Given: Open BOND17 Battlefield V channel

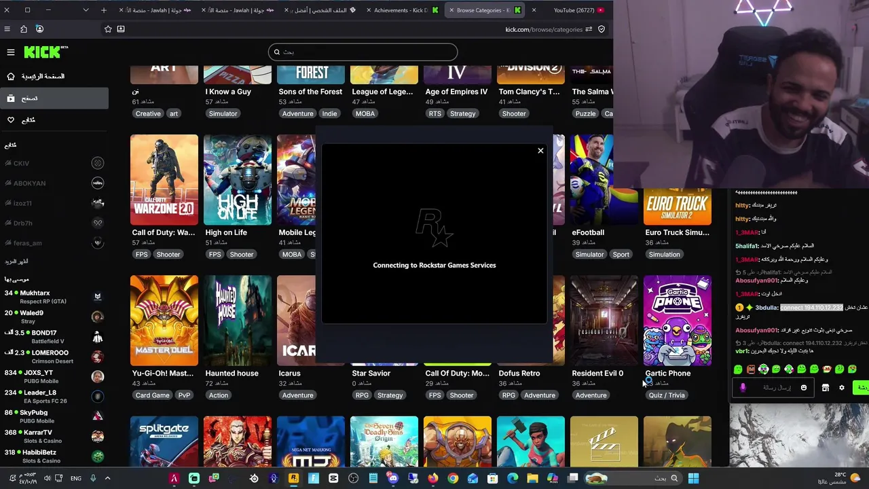Looking at the screenshot, I should tap(54, 337).
